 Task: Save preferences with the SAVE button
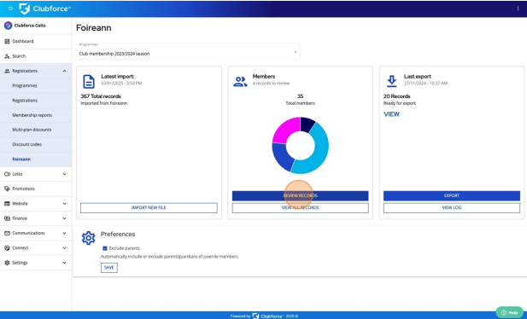(108, 268)
